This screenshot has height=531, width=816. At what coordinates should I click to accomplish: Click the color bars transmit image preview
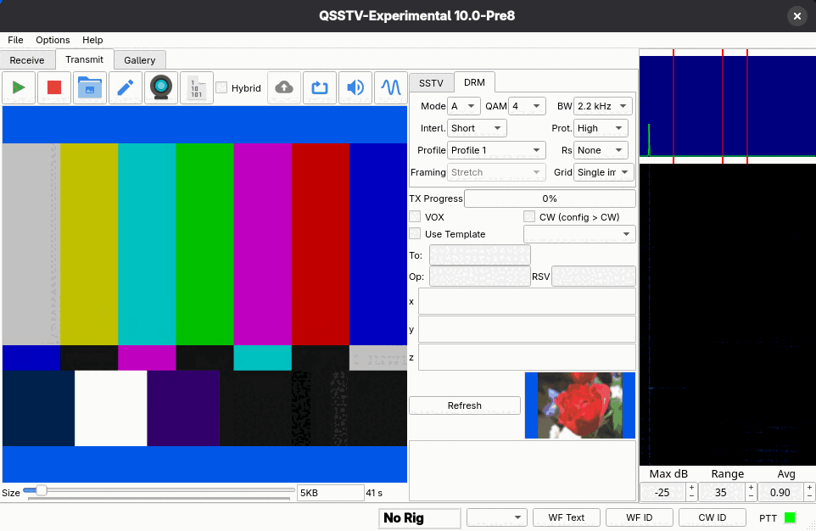pos(204,294)
